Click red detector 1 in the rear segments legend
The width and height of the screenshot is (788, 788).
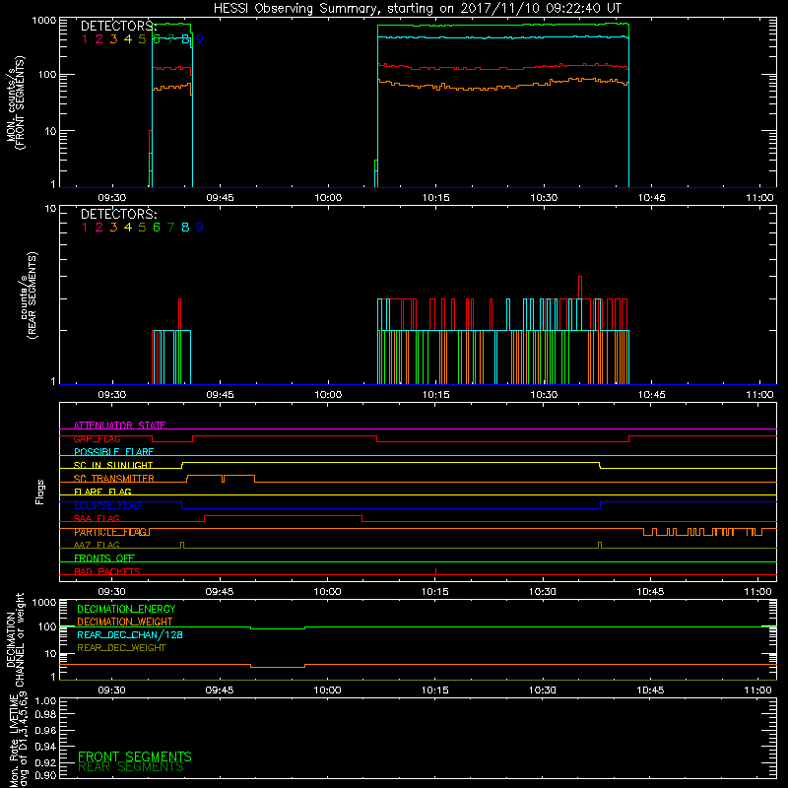click(85, 228)
